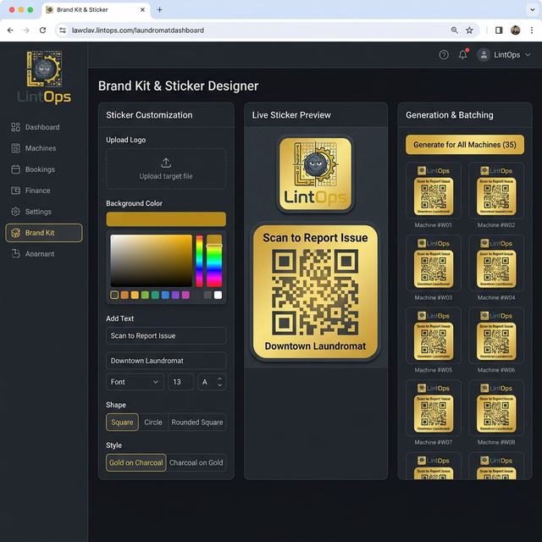
Task: Open the Machine #W04 sticker thumbnail
Action: point(496,263)
